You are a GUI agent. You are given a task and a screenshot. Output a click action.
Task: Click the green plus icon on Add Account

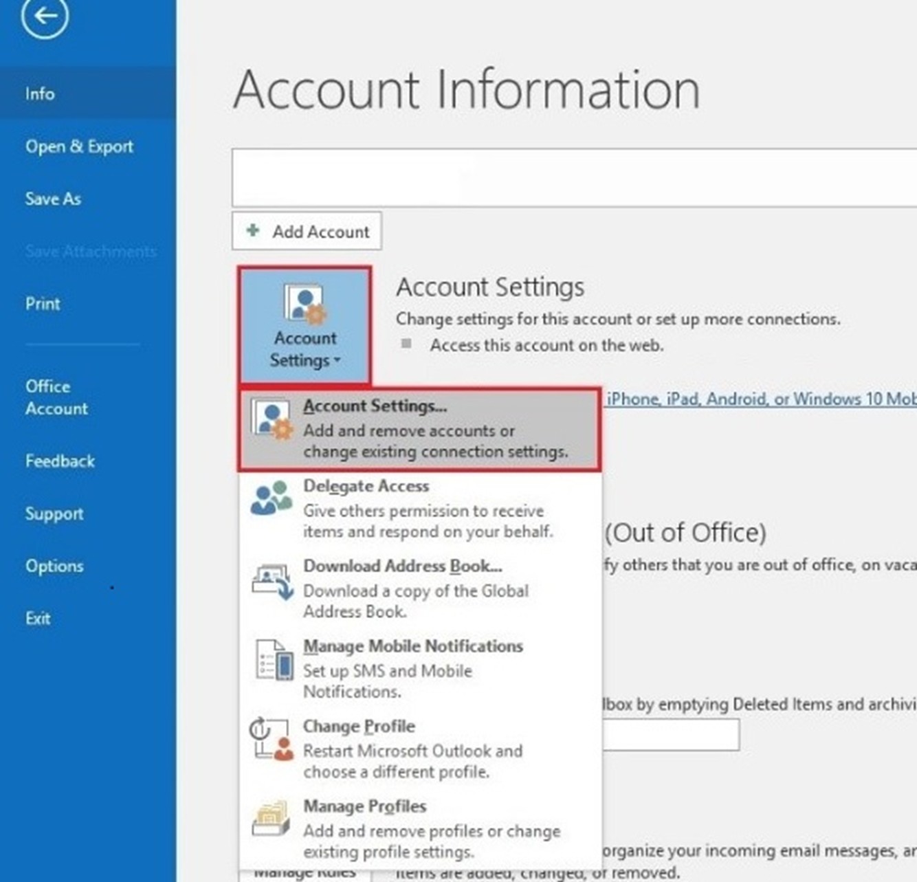click(x=253, y=230)
